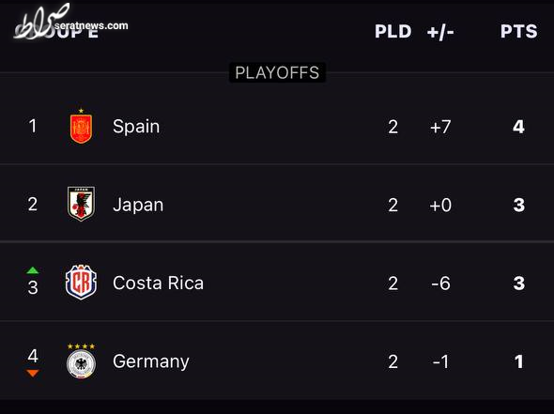Click the Costa Rica team crest
The height and width of the screenshot is (414, 554).
click(81, 283)
